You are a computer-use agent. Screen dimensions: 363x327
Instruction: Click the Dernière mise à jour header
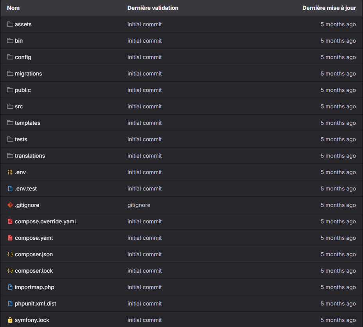click(329, 8)
